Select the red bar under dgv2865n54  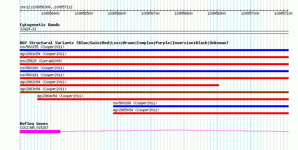coord(201,113)
